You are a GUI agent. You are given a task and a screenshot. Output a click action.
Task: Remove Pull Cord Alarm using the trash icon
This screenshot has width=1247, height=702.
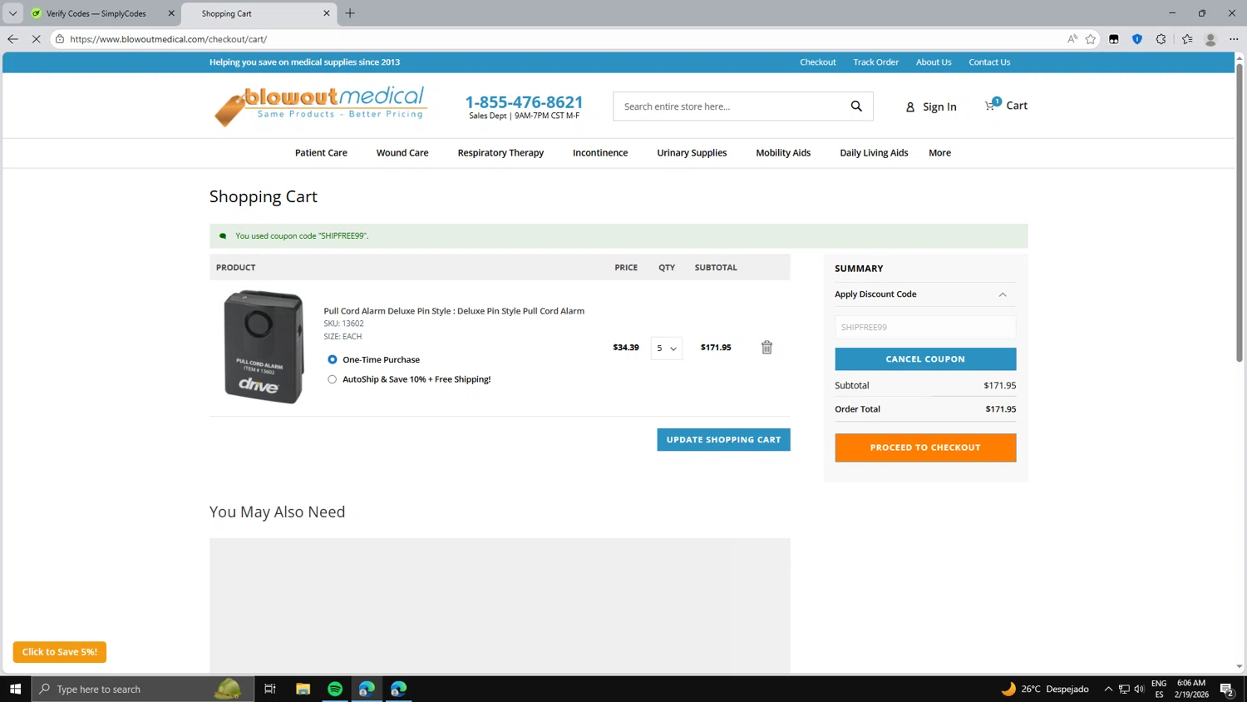point(766,348)
